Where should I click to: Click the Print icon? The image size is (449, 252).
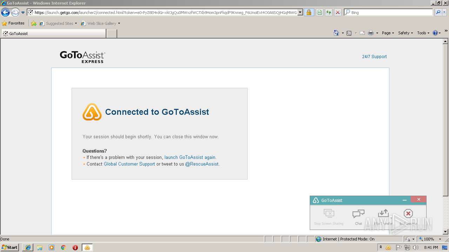[371, 33]
